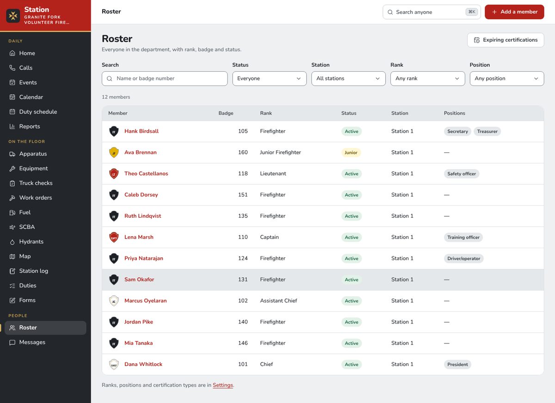Screen dimensions: 555x403
Task: Click the Apparatus truck icon
Action: tap(12, 154)
